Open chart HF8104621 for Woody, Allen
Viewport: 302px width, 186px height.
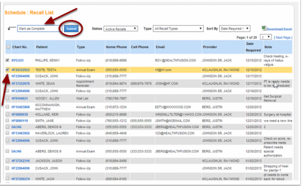pyautogui.click(x=20, y=99)
